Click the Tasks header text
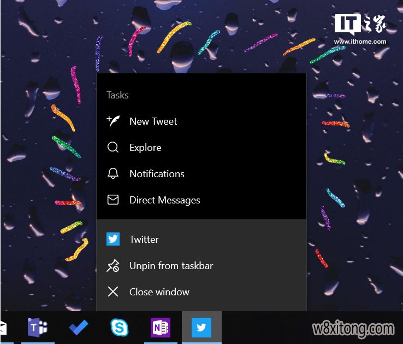Viewport: 403px width, 344px height. click(x=117, y=95)
